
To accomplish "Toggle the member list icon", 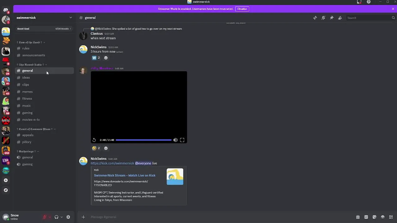I will (x=340, y=18).
